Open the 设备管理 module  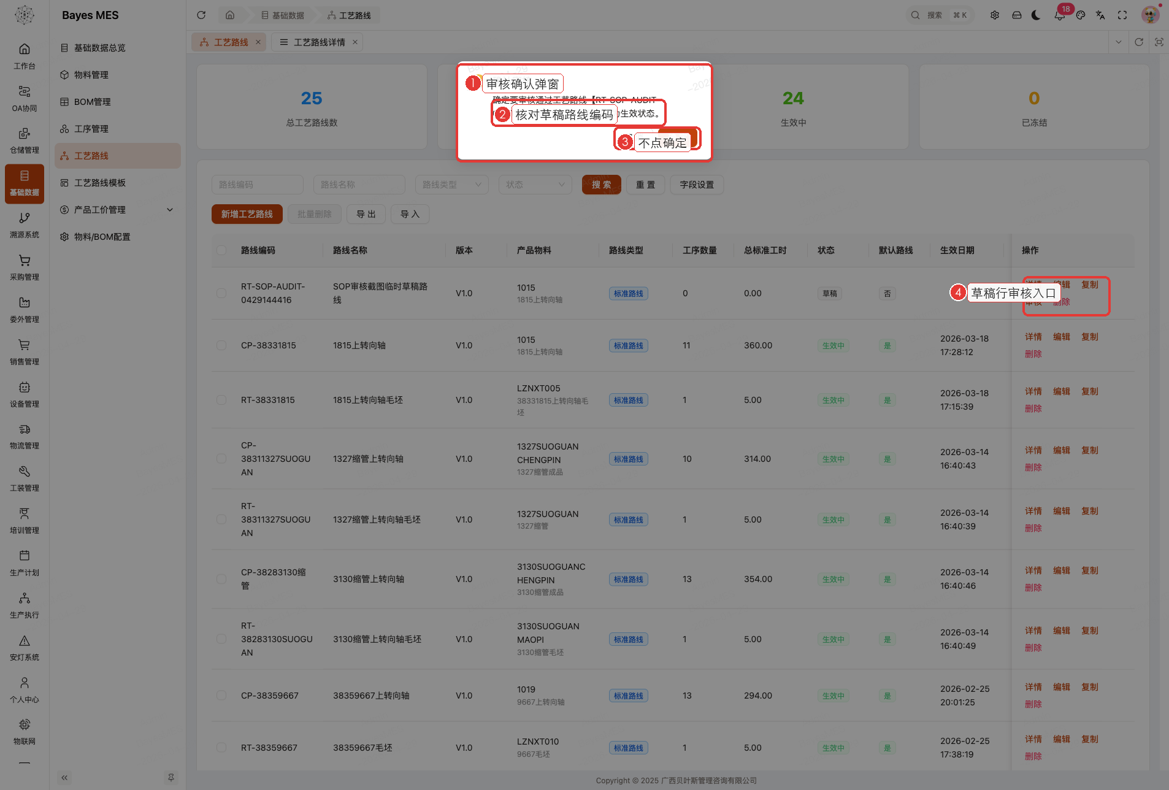coord(25,395)
